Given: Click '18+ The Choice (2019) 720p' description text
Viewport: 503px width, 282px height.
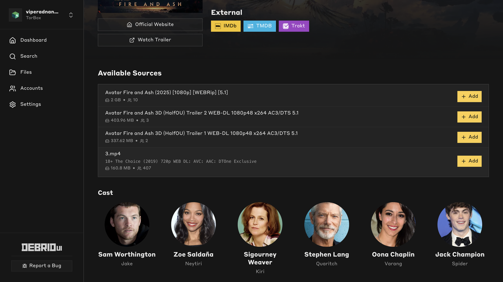Looking at the screenshot, I should 181,161.
